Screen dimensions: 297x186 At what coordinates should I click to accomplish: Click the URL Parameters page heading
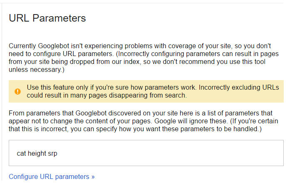coord(47,18)
